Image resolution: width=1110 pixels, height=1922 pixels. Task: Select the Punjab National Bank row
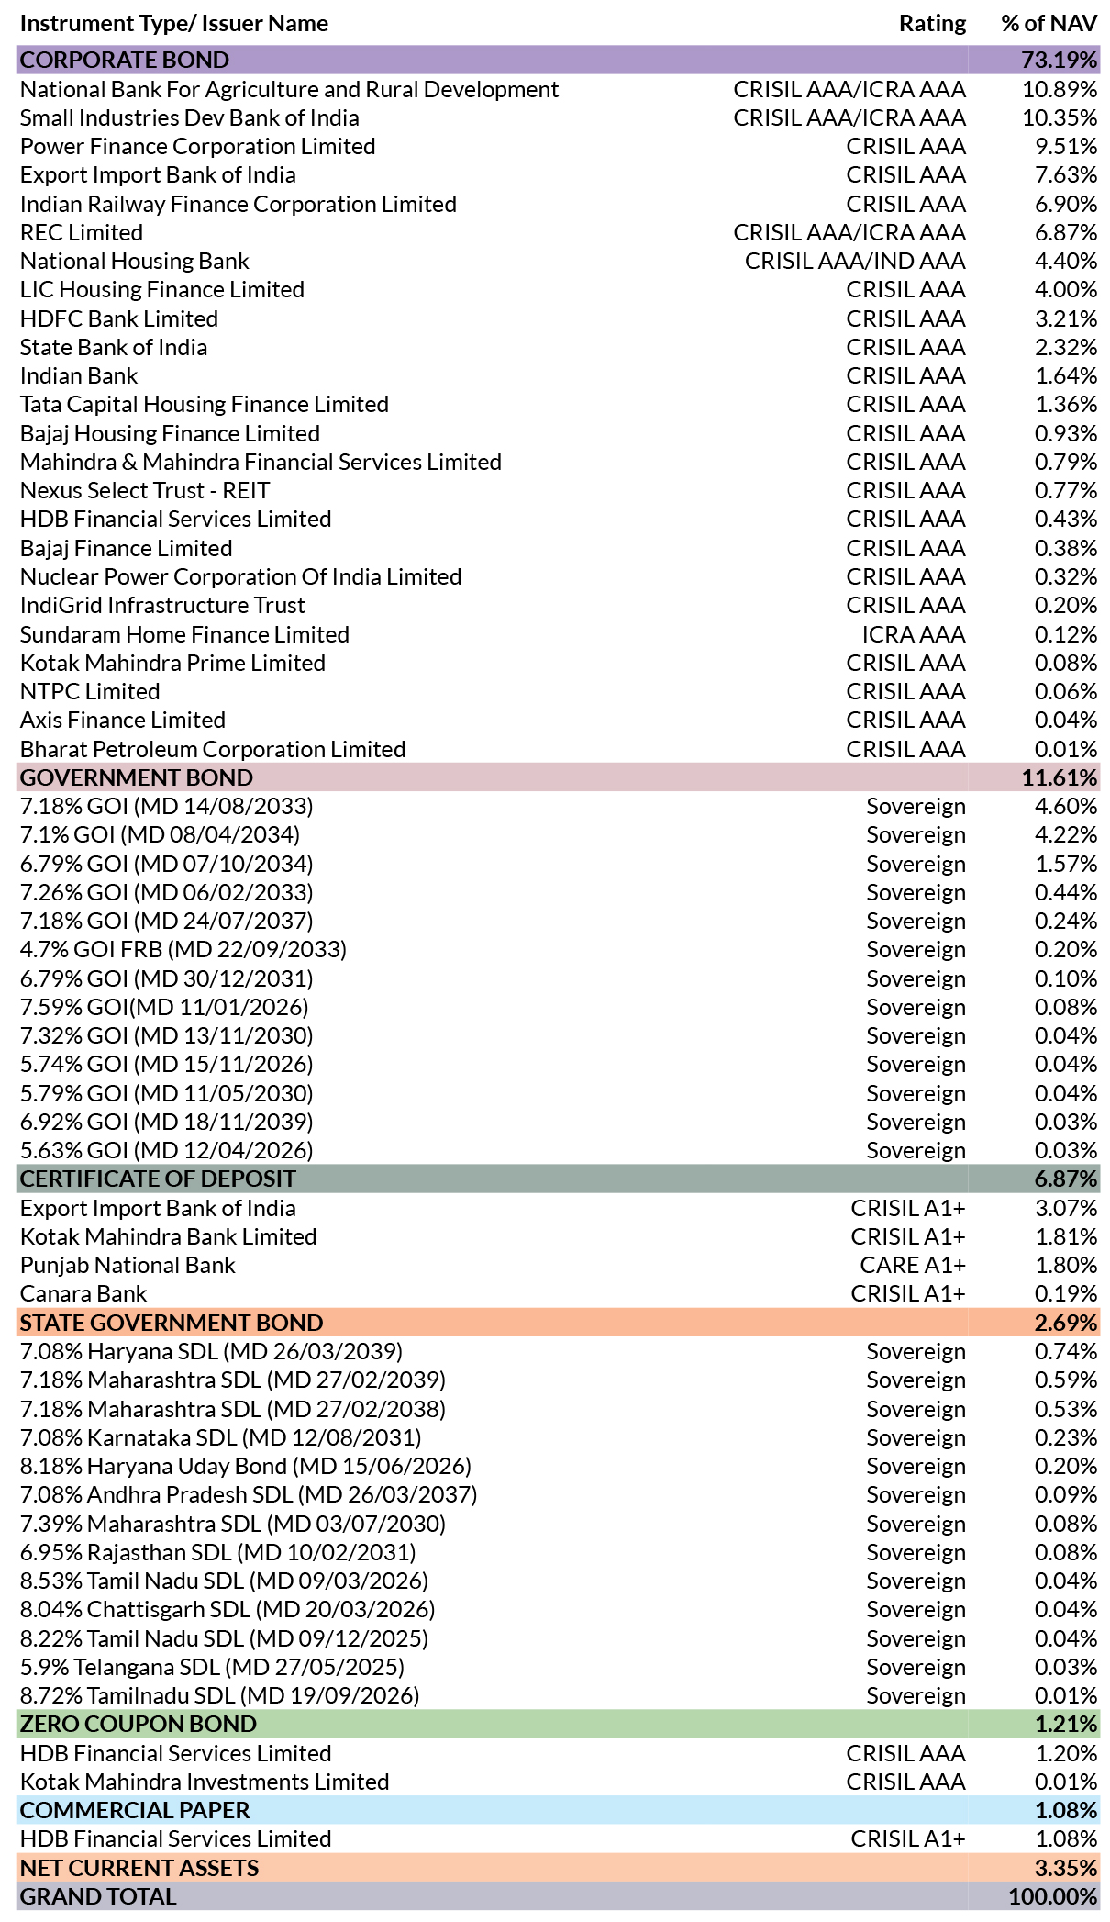click(558, 1265)
